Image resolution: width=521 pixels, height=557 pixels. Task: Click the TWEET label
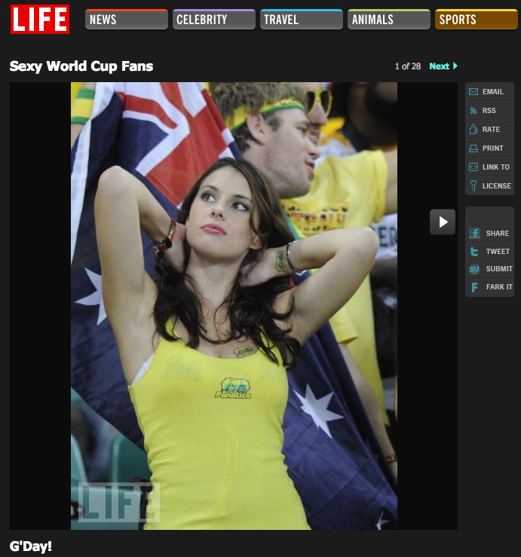point(498,252)
